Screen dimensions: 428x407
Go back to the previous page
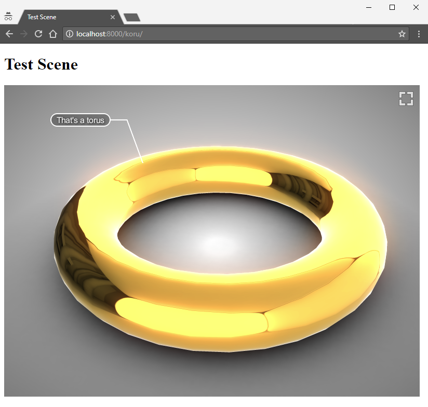(x=9, y=34)
